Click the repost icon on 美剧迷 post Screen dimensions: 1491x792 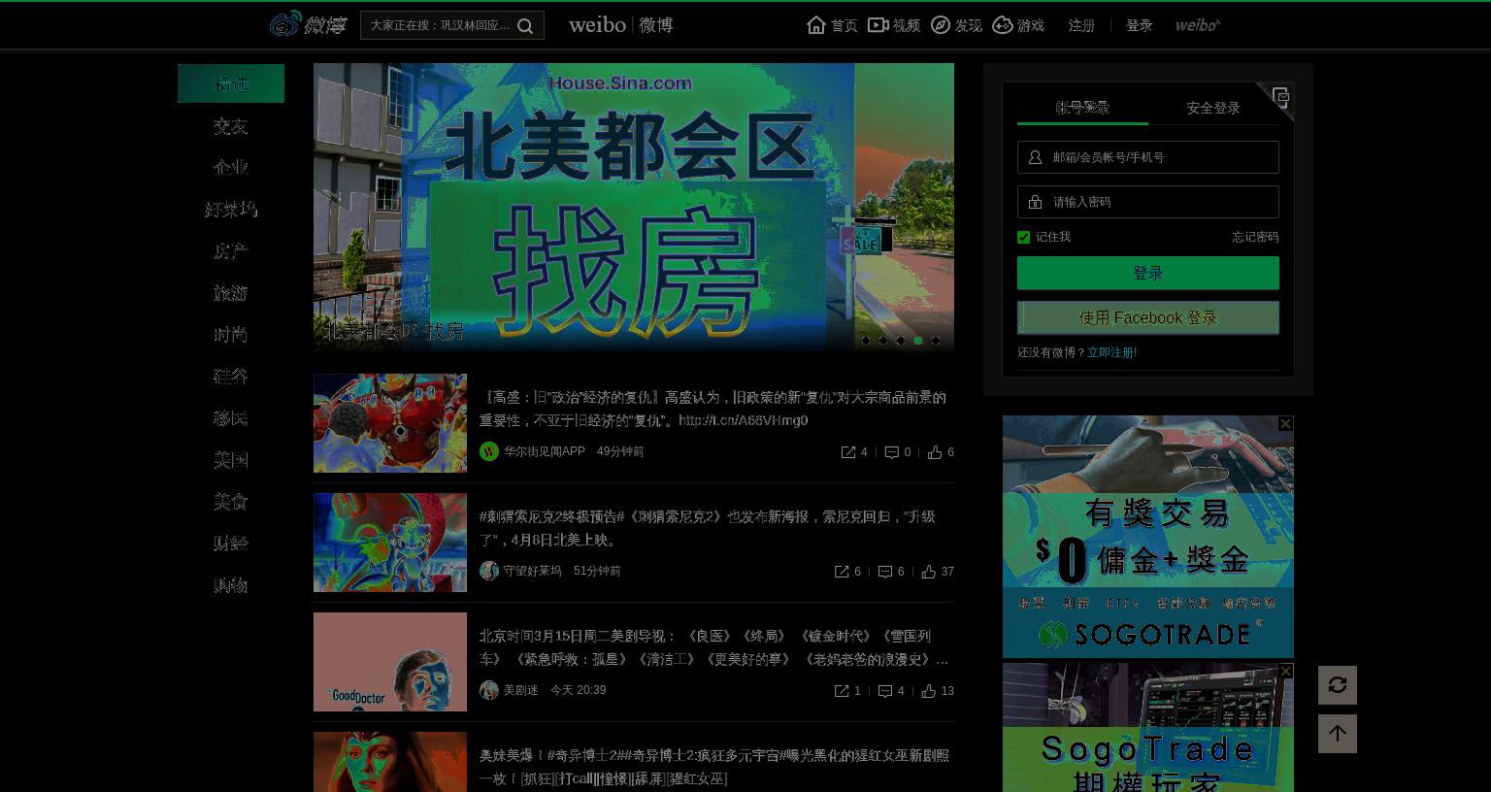click(x=842, y=691)
